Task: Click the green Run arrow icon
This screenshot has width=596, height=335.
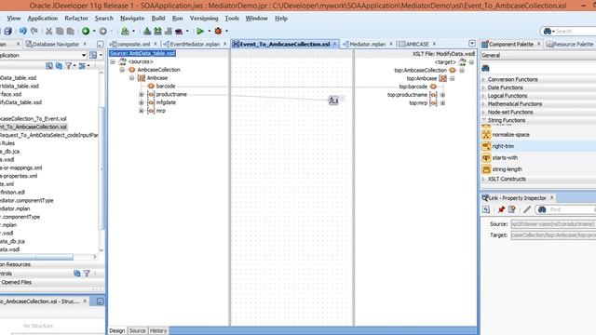Action: (x=200, y=31)
